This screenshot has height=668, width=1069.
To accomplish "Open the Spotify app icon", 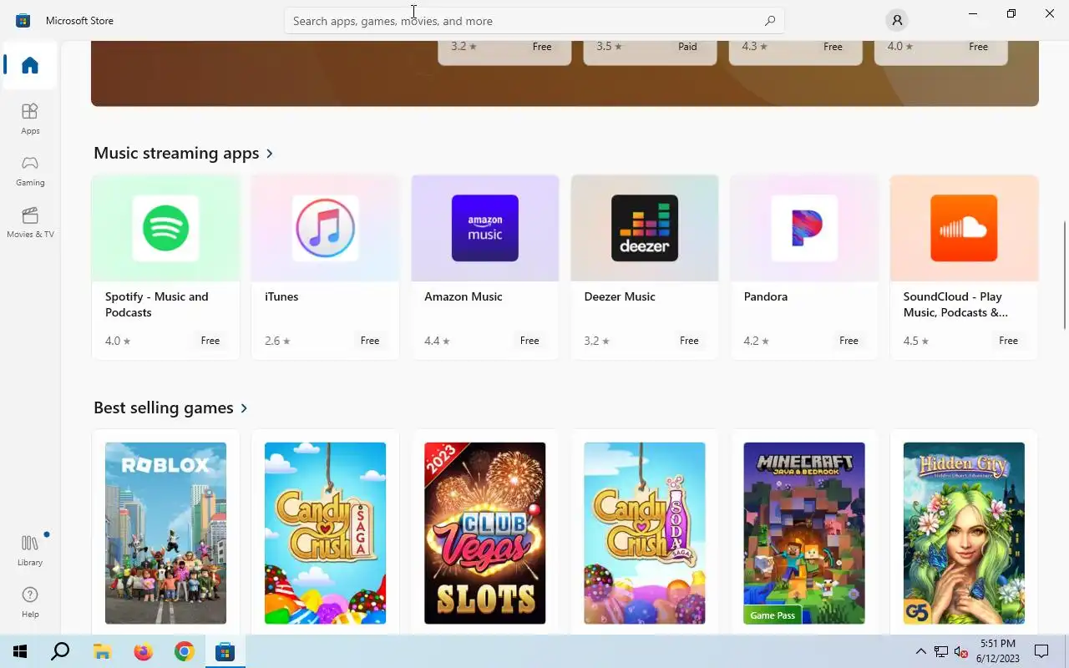I will pyautogui.click(x=165, y=228).
